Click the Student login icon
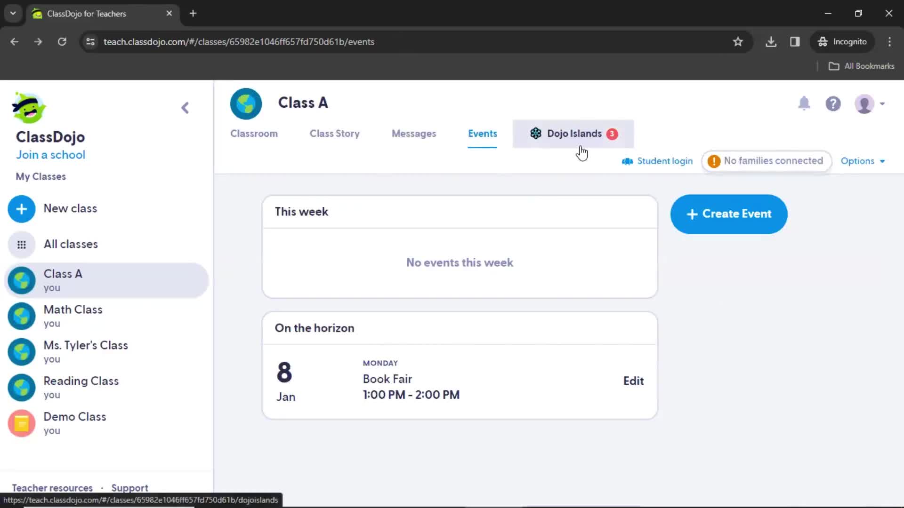Screen dimensions: 904x508 pyautogui.click(x=627, y=161)
